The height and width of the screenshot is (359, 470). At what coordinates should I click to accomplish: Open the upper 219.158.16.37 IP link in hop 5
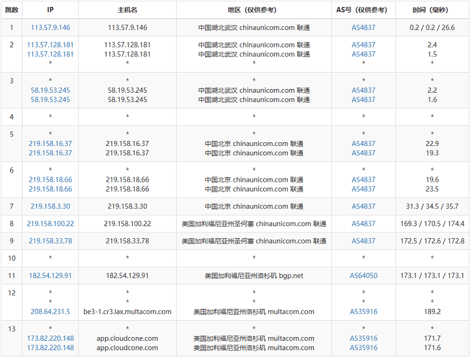tap(50, 143)
